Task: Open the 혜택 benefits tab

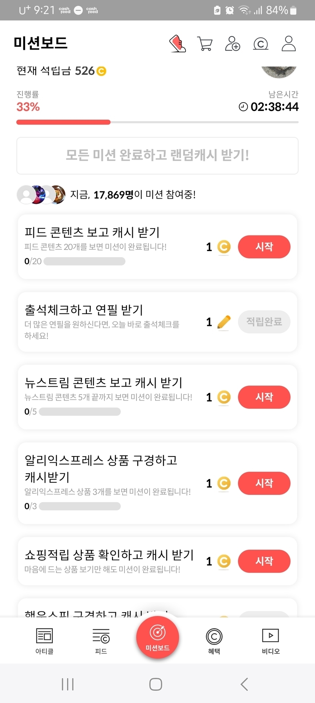Action: [214, 640]
